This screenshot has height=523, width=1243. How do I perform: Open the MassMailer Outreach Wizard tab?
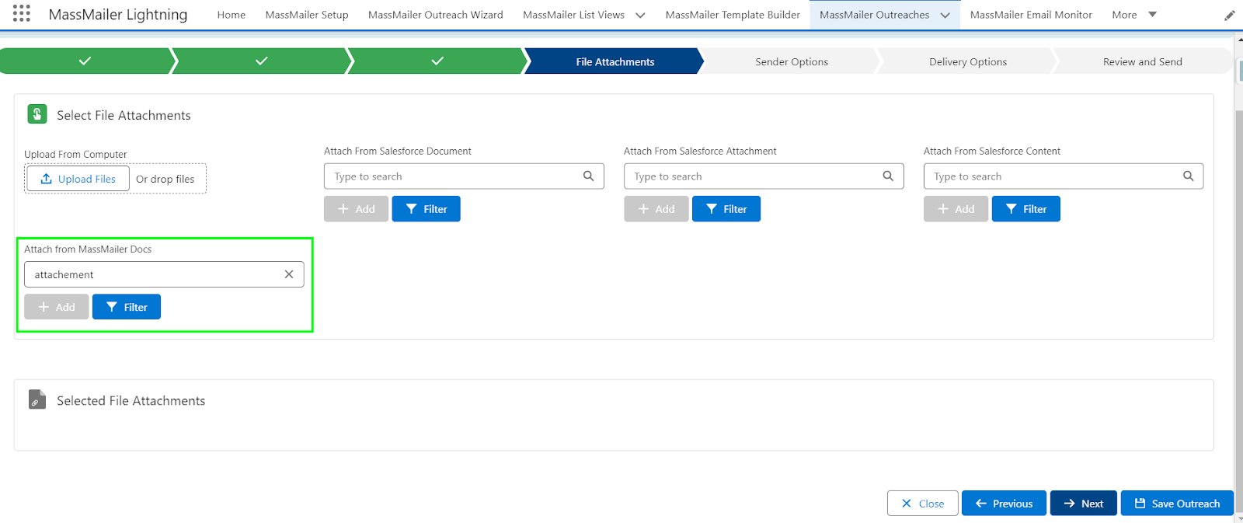click(436, 15)
